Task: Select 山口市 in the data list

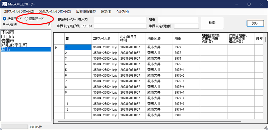Action: tap(26, 36)
